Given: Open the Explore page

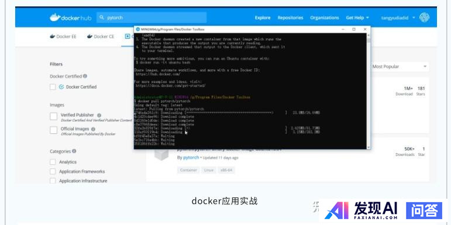Looking at the screenshot, I should 263,18.
